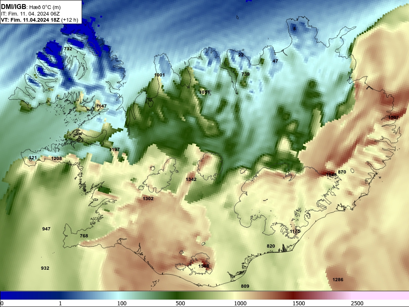Click the map value 732
Viewport: 409px width, 307px height.
click(68, 49)
